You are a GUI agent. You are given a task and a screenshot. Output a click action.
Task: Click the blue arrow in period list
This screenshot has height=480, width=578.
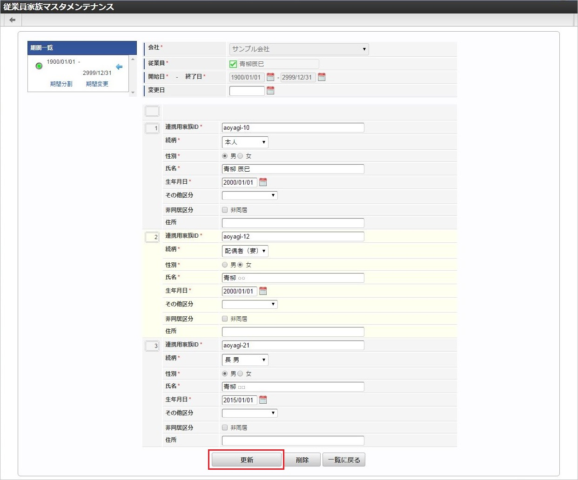pos(119,67)
